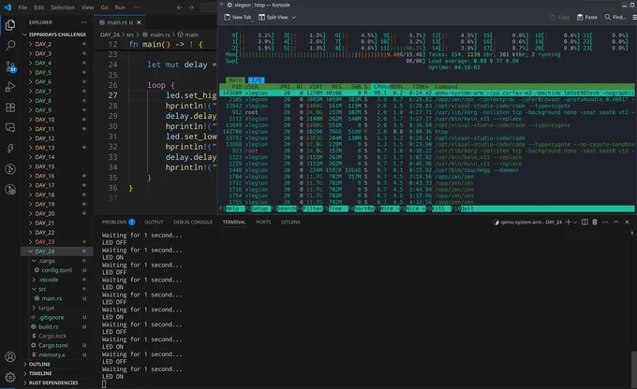Maximize the panel with the up chevron

coord(615,222)
